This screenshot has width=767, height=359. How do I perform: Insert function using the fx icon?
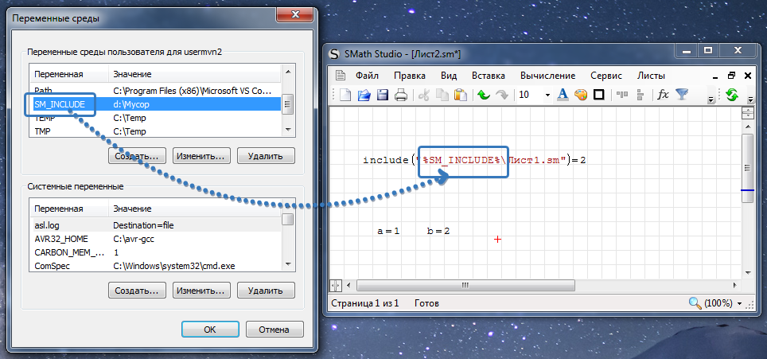pyautogui.click(x=663, y=95)
